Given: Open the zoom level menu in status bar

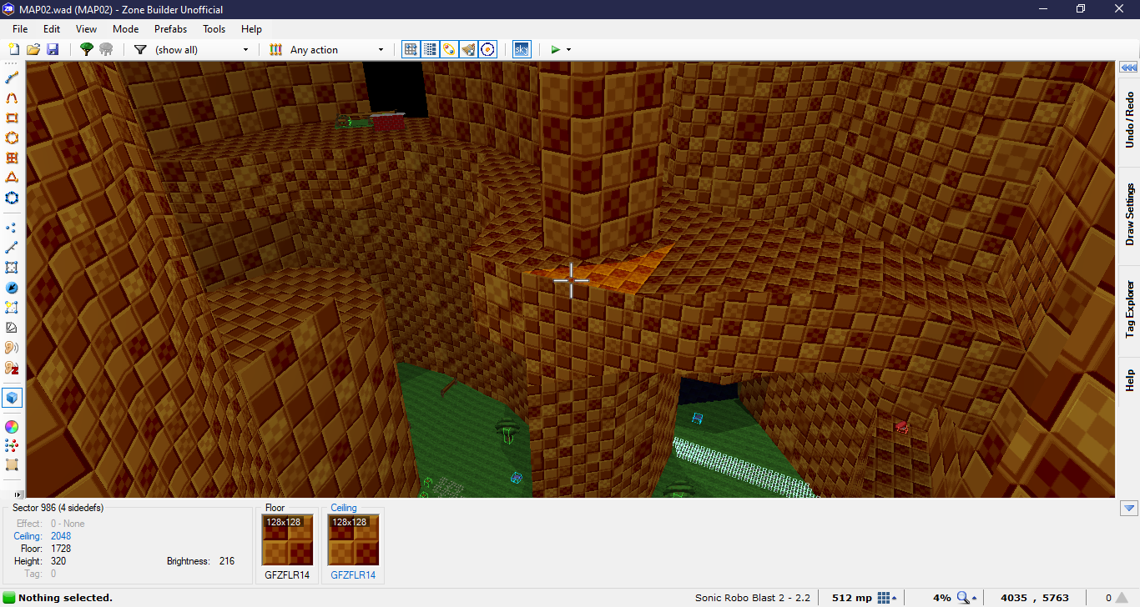Looking at the screenshot, I should tap(967, 598).
